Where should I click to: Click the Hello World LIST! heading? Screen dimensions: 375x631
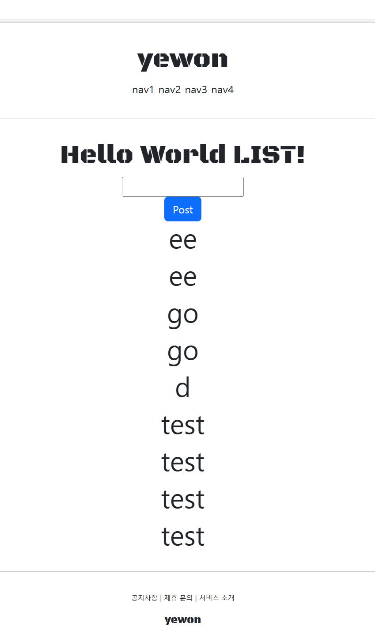point(183,155)
